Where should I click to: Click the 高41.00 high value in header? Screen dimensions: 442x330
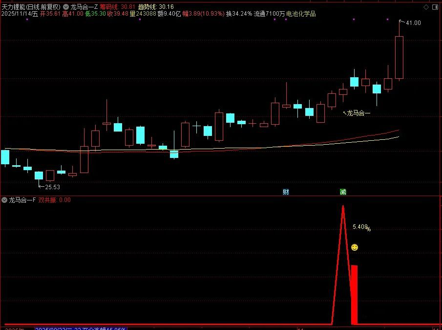(73, 14)
